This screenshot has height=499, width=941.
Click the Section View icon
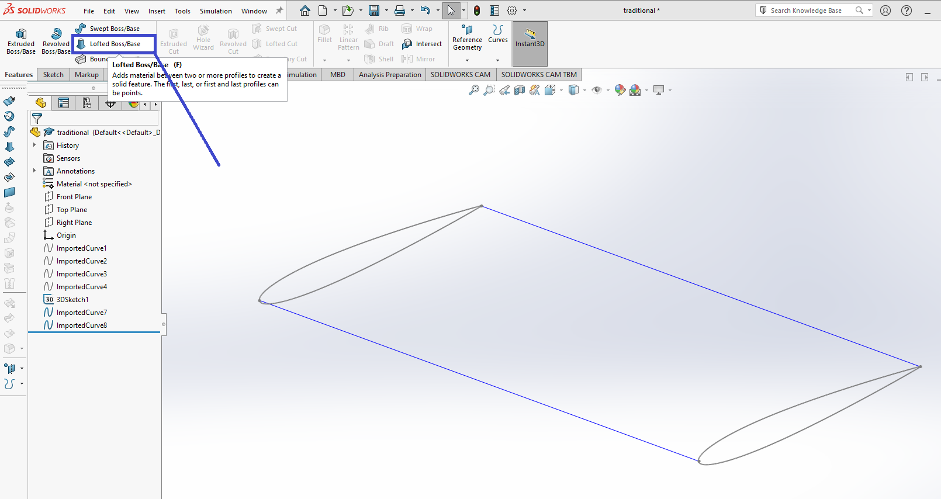520,90
